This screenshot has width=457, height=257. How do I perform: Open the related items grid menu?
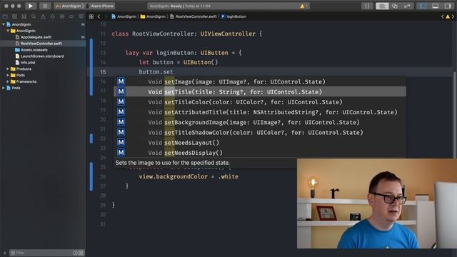point(91,16)
